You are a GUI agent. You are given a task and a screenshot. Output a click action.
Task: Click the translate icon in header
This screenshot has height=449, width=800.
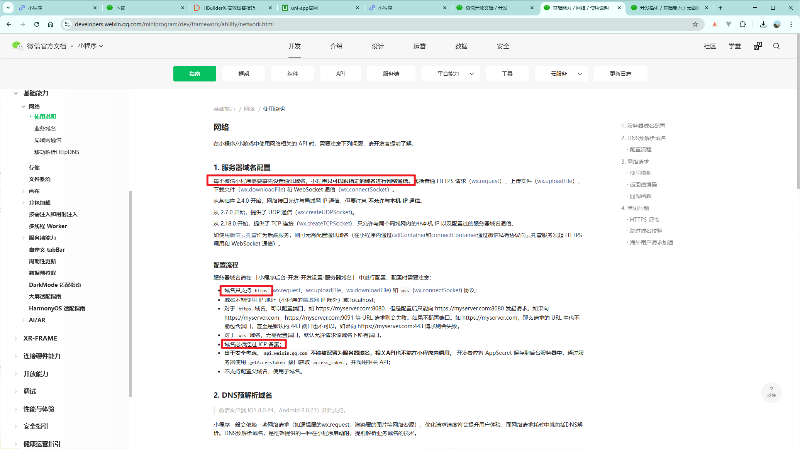758,46
